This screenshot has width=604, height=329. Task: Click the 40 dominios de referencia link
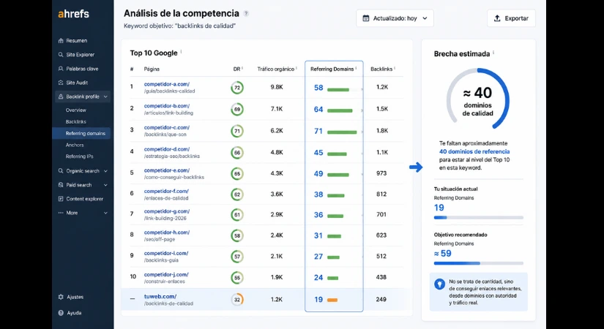click(474, 151)
